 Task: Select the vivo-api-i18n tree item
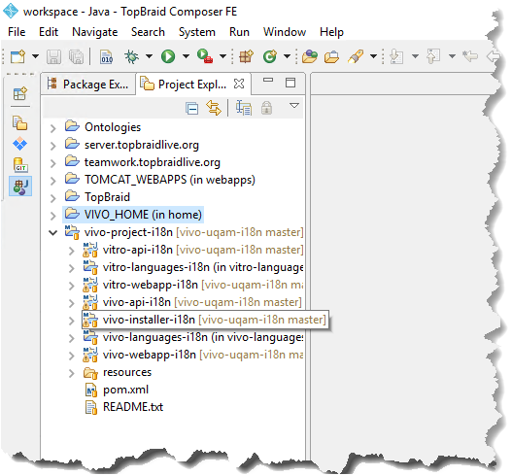pyautogui.click(x=192, y=302)
